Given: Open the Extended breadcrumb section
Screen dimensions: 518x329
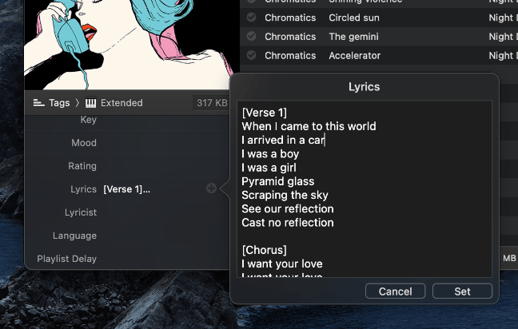Looking at the screenshot, I should pos(122,103).
